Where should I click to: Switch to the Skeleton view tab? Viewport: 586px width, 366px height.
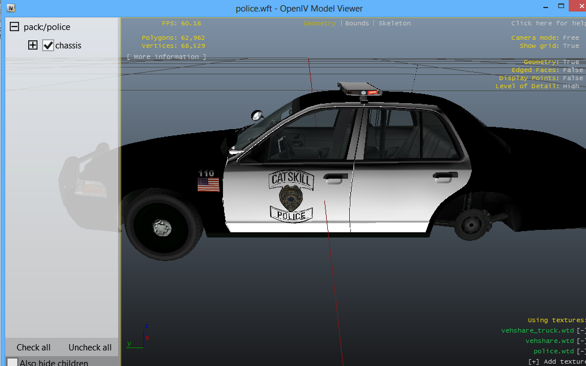(x=395, y=23)
